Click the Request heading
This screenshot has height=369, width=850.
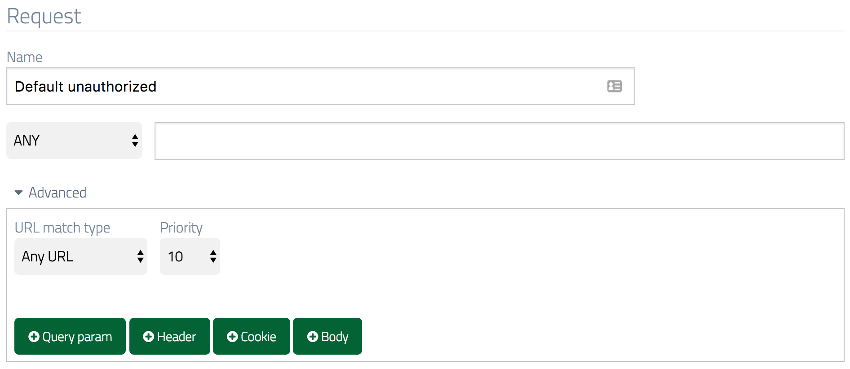click(44, 17)
